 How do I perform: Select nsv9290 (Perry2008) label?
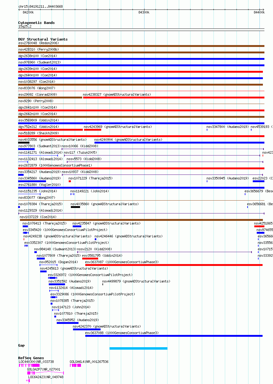click(x=36, y=101)
